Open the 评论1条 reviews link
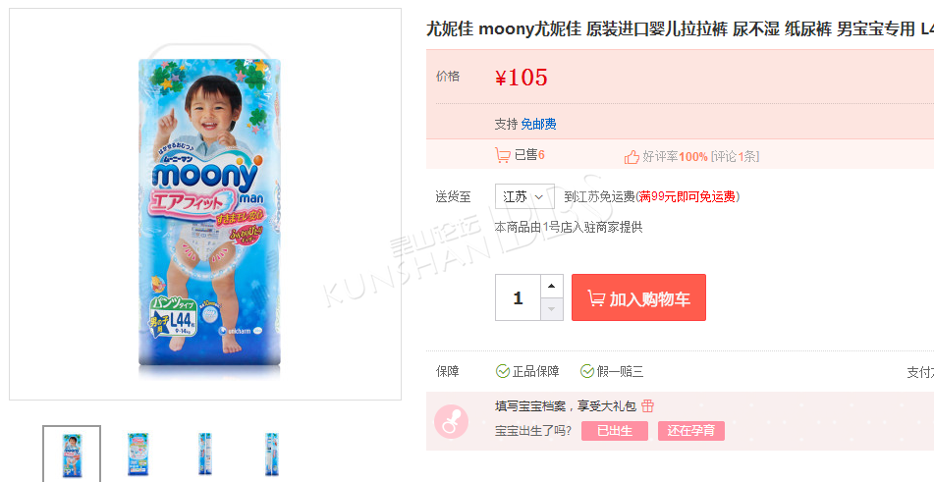Screen dimensions: 934x482 pos(735,156)
